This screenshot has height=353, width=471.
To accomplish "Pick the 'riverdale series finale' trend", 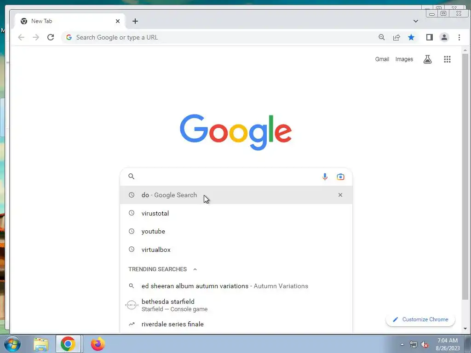I will 236,324.
